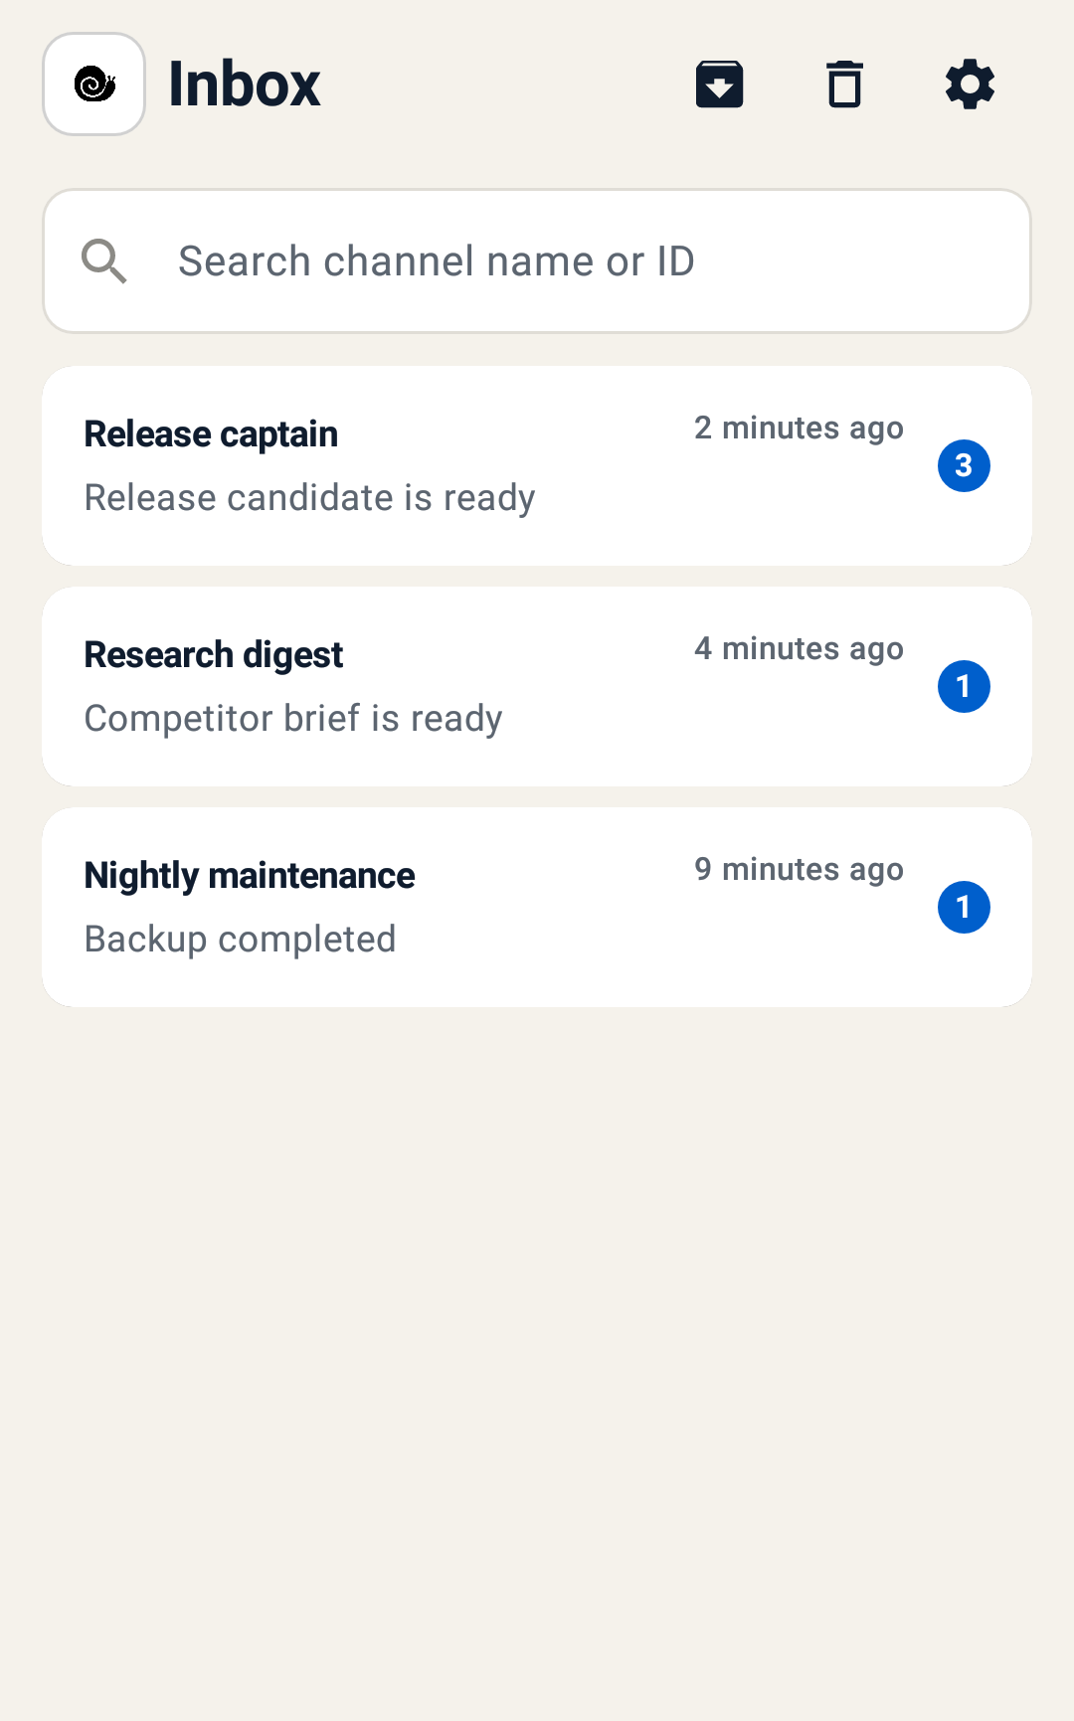
Task: Tap Research digest unread badge
Action: [x=964, y=686]
